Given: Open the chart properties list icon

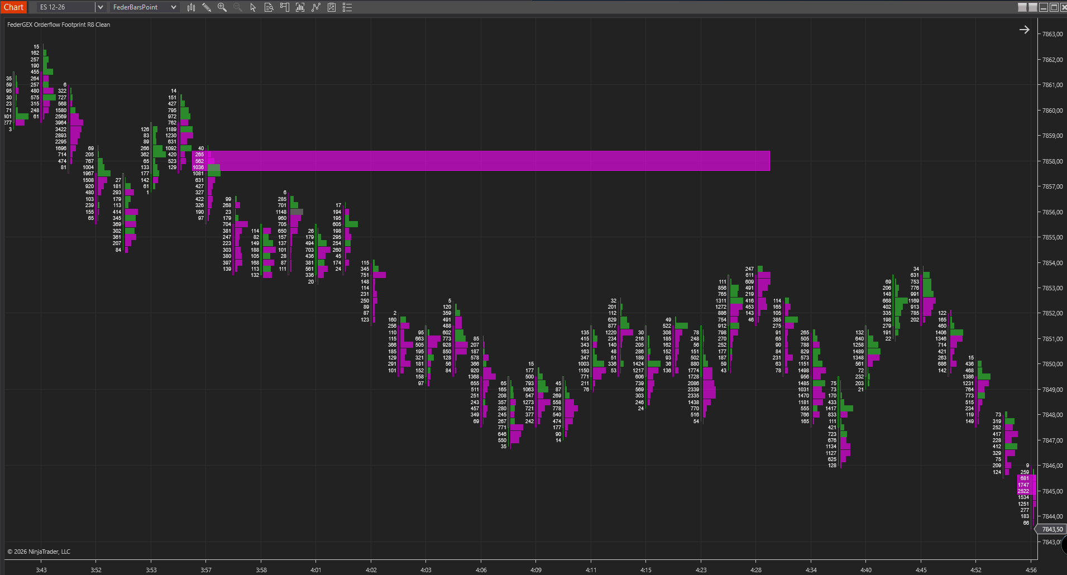Looking at the screenshot, I should (347, 7).
